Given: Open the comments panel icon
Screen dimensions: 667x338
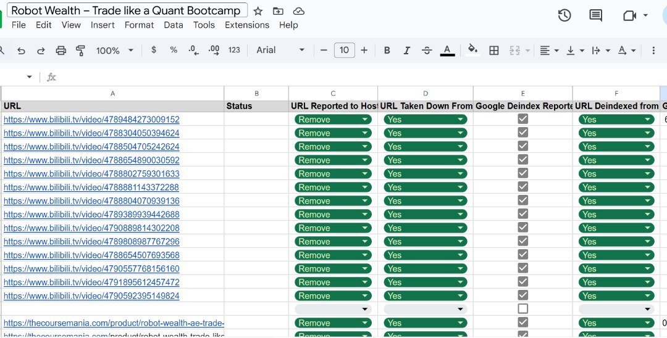Looking at the screenshot, I should [x=595, y=15].
